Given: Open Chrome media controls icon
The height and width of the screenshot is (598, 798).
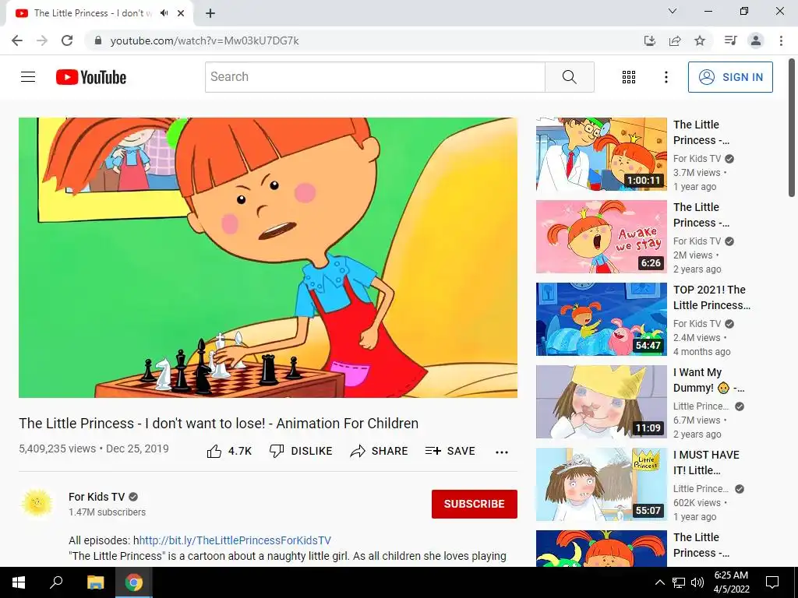Looking at the screenshot, I should coord(731,40).
